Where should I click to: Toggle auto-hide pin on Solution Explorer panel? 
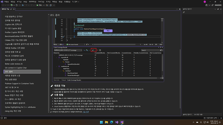(218, 9)
